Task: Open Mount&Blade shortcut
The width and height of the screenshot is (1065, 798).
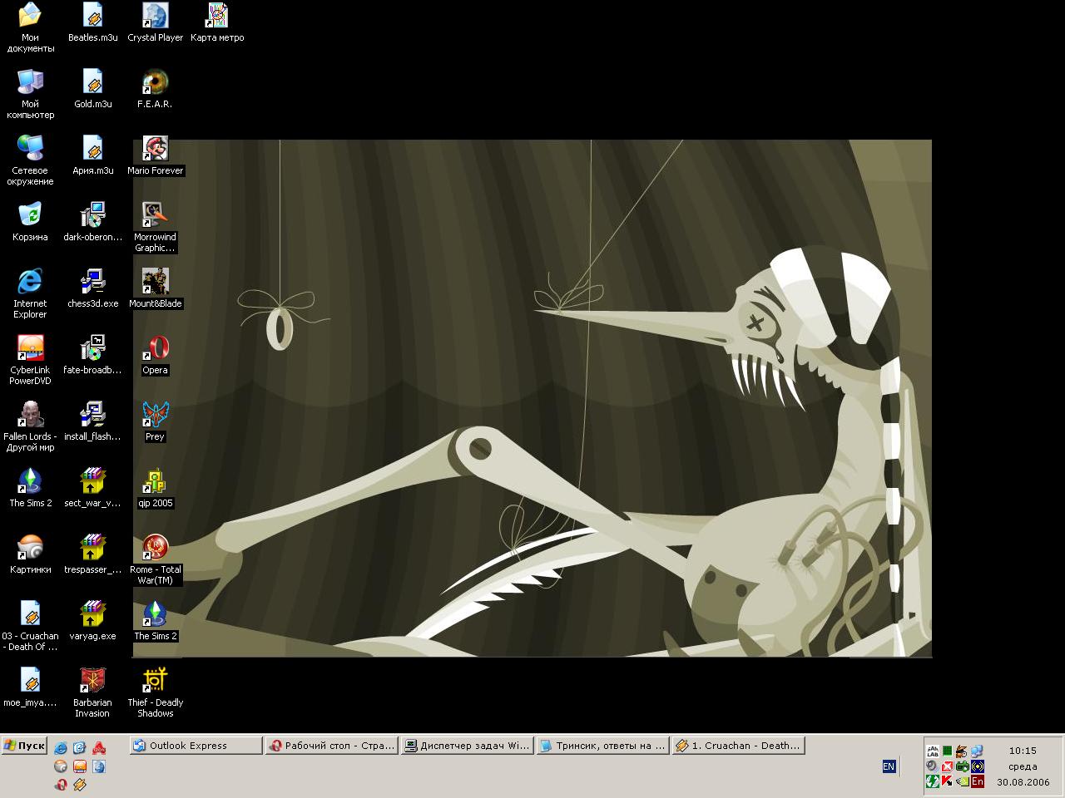Action: pyautogui.click(x=155, y=282)
